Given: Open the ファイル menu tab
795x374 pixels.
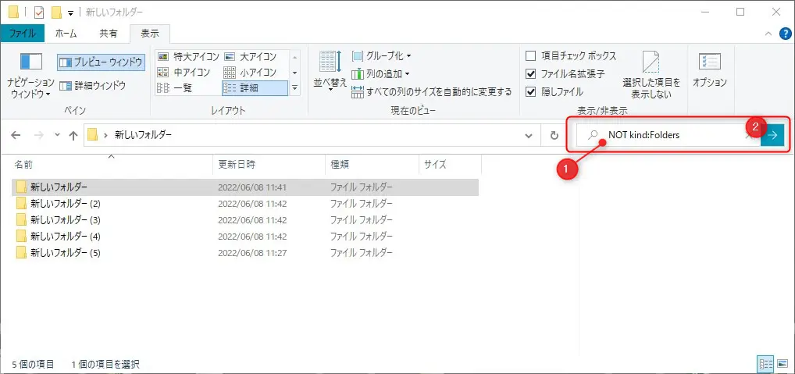Looking at the screenshot, I should pos(23,34).
